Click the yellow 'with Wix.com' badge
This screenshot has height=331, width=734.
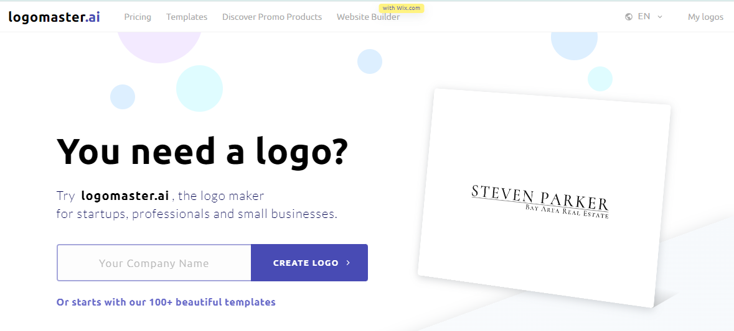[x=402, y=8]
